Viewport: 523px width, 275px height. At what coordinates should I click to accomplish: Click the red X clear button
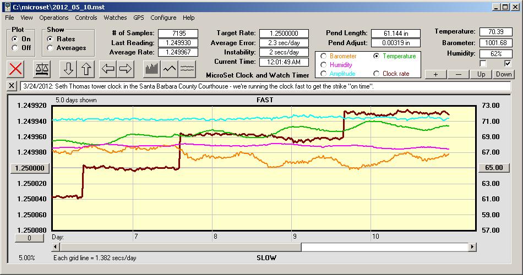(15, 69)
